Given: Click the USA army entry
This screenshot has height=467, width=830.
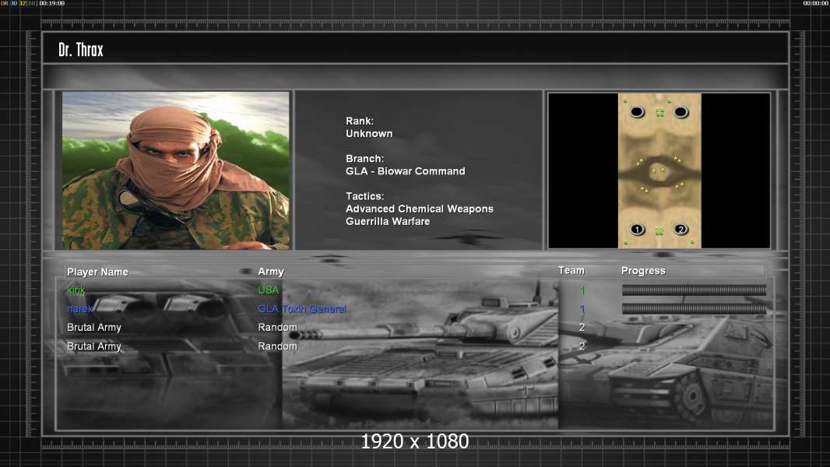Looking at the screenshot, I should pos(269,290).
